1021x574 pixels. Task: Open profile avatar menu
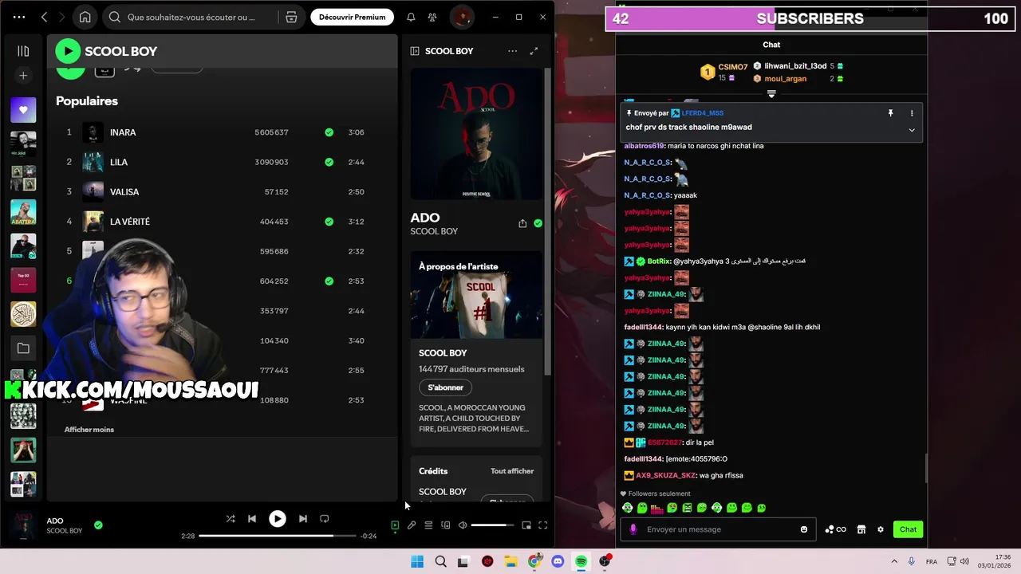(460, 17)
